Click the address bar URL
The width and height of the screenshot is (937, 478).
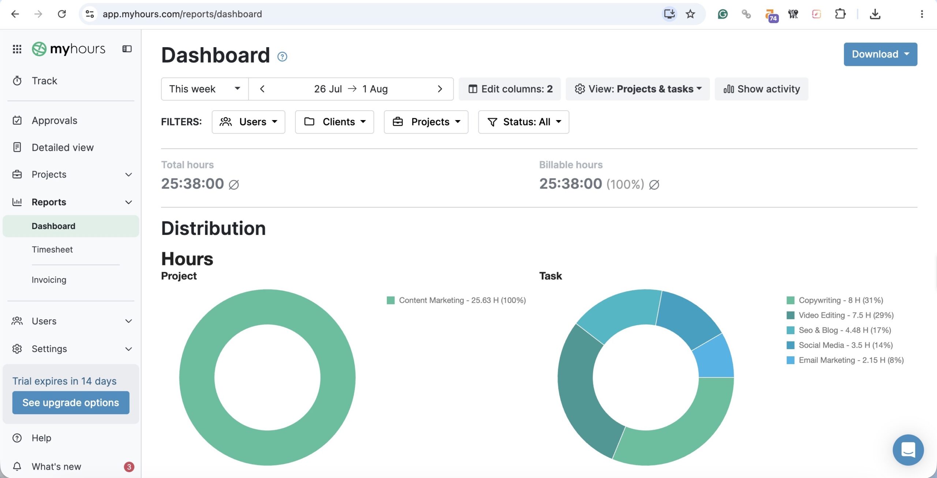click(x=182, y=14)
